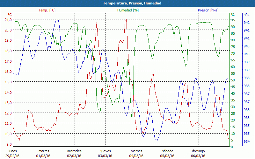Click the '942' pressure axis value
Screen dimensions: 255x159
(246, 23)
